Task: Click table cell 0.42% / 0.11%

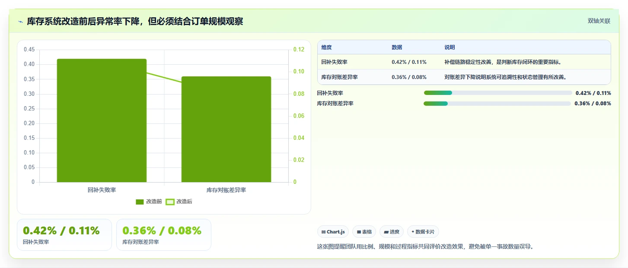Action: tap(409, 62)
